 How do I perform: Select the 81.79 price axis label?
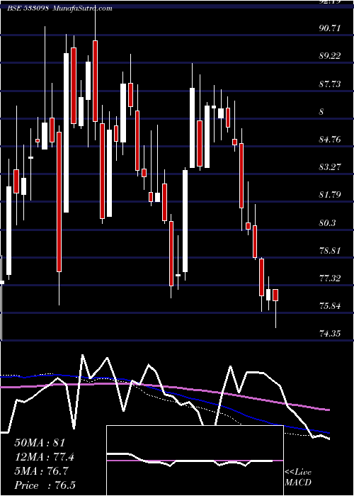tap(330, 195)
